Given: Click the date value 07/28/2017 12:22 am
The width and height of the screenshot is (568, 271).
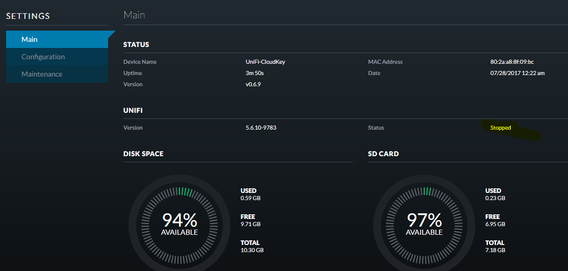Looking at the screenshot, I should point(517,73).
